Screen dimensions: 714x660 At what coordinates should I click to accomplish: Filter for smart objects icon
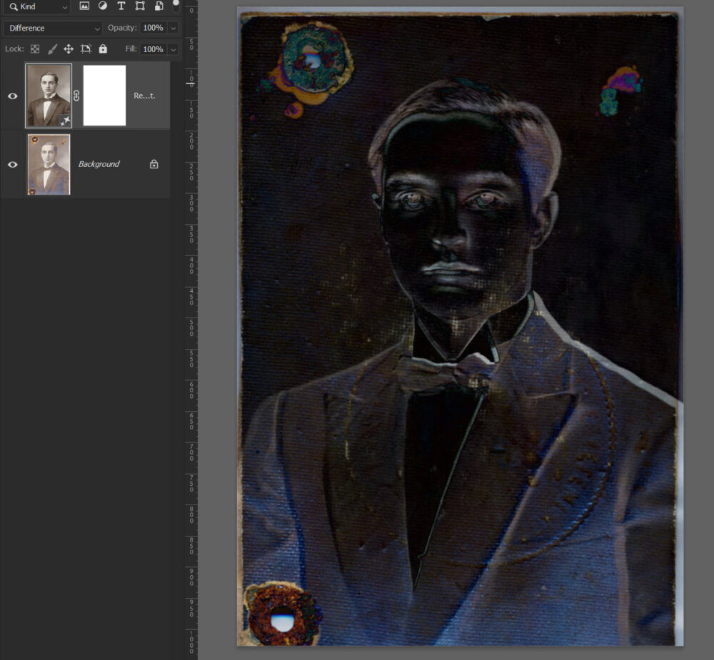coord(159,6)
